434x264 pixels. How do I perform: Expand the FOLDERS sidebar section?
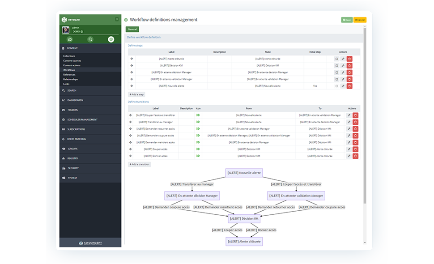(90, 110)
